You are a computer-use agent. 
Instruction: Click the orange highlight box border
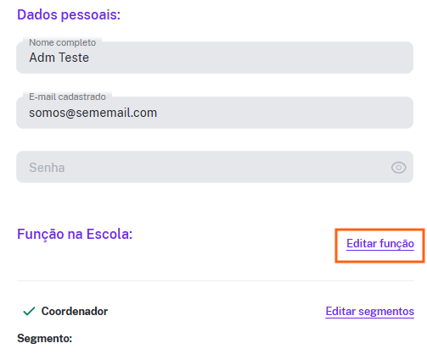point(379,230)
